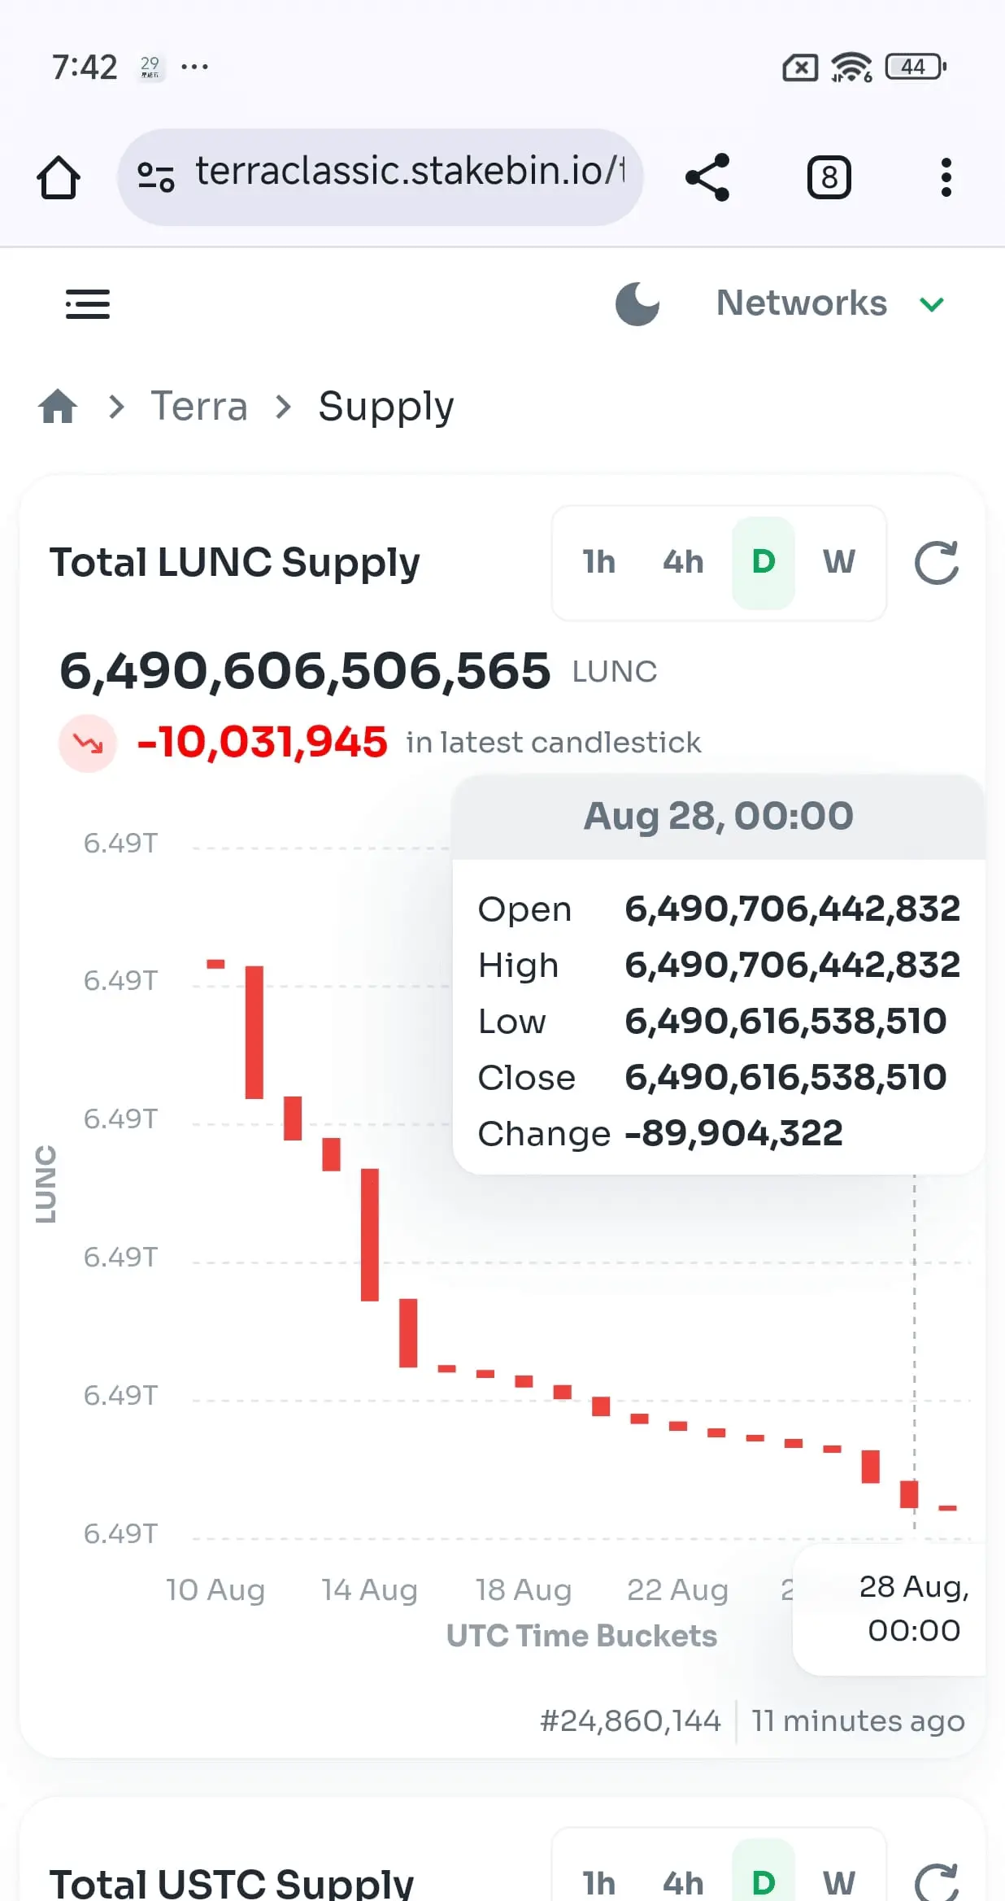Click the block number #24,860,144
The image size is (1005, 1901).
pos(631,1720)
